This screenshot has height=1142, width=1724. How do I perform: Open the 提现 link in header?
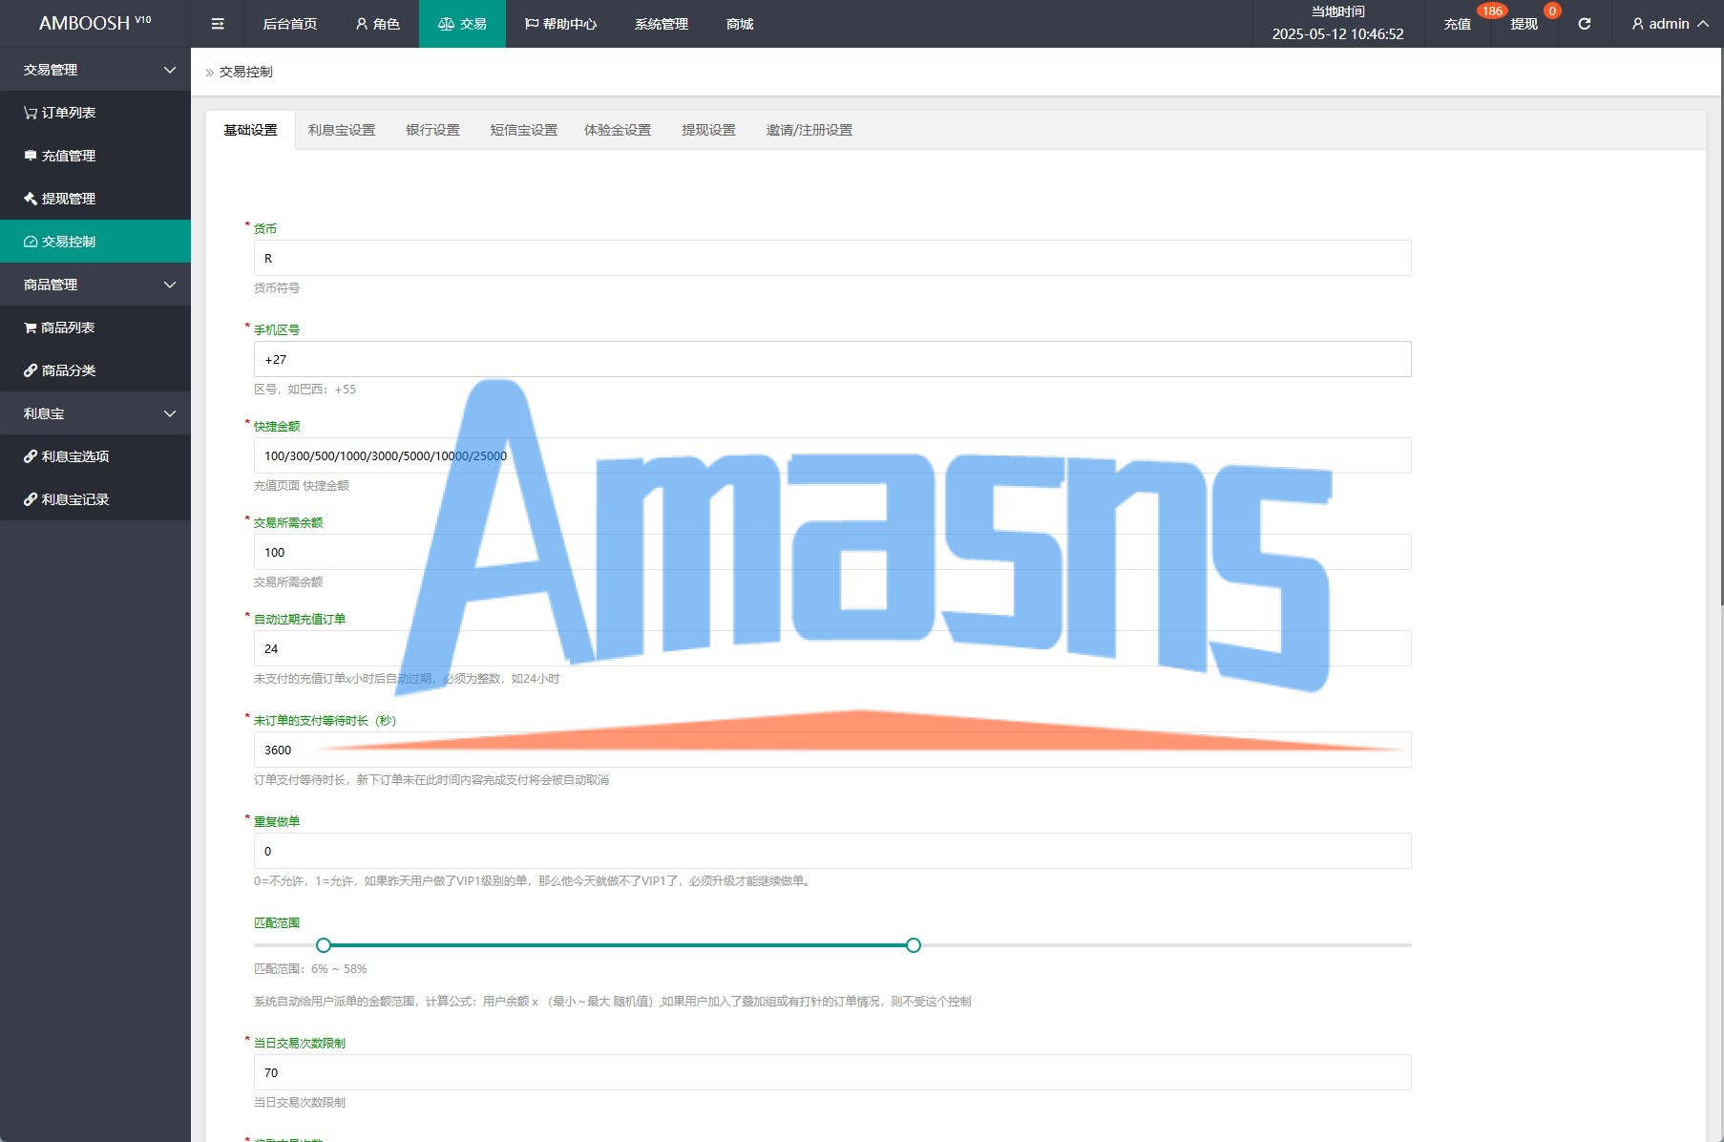[x=1524, y=24]
